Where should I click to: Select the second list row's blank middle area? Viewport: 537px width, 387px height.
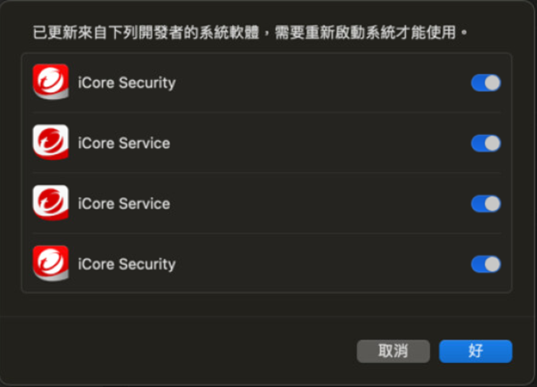(321, 143)
